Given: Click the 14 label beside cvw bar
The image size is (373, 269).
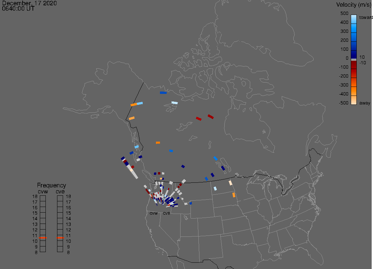Looking at the screenshot, I should pos(35,219).
